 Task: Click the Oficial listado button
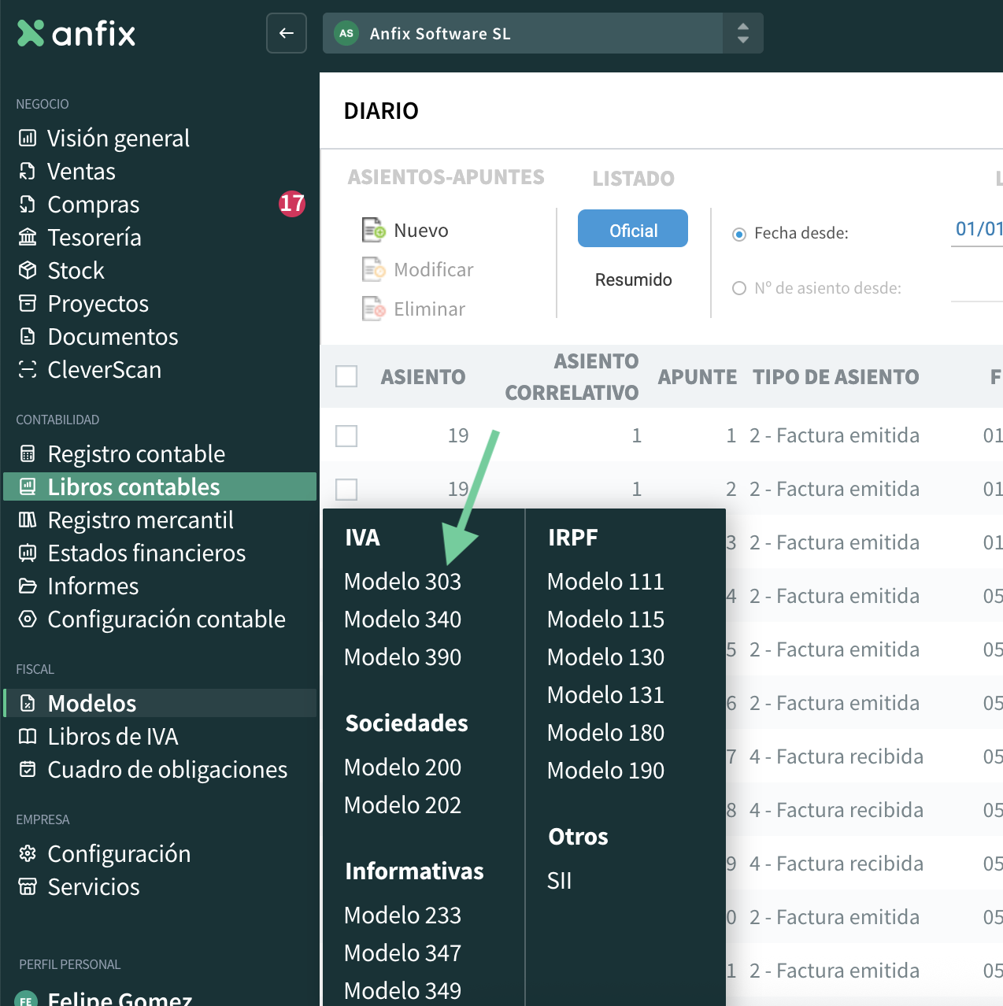[x=632, y=229]
